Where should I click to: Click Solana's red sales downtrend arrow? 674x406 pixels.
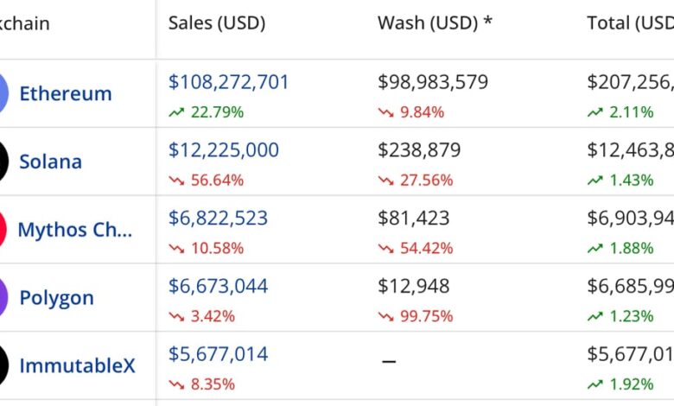coord(177,181)
